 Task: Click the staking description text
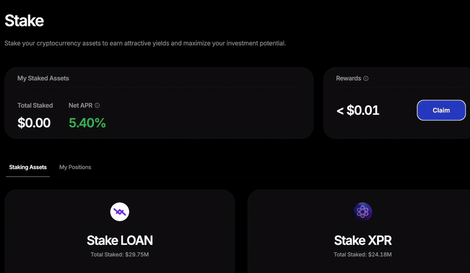145,44
